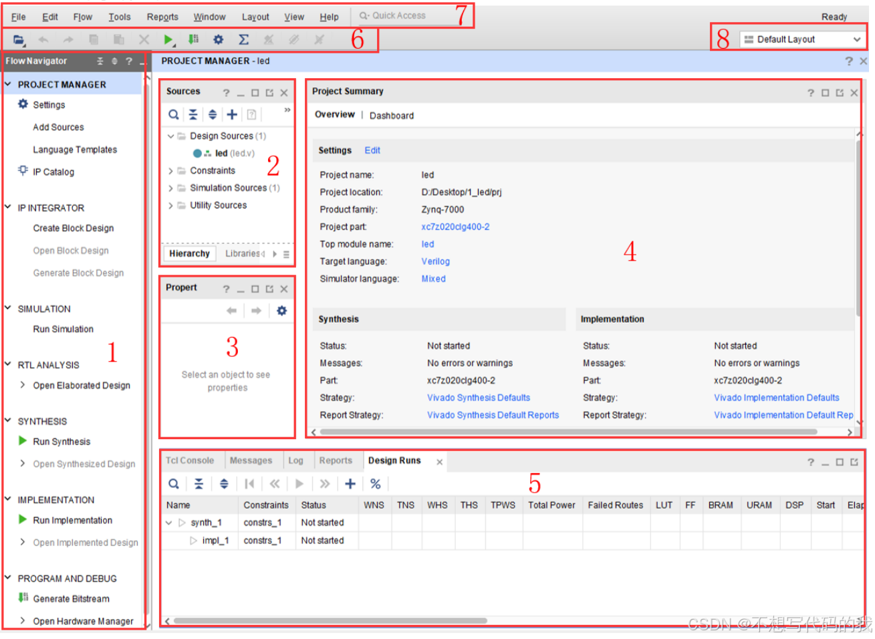Open the Dashboard tab in Project Summary

[392, 116]
